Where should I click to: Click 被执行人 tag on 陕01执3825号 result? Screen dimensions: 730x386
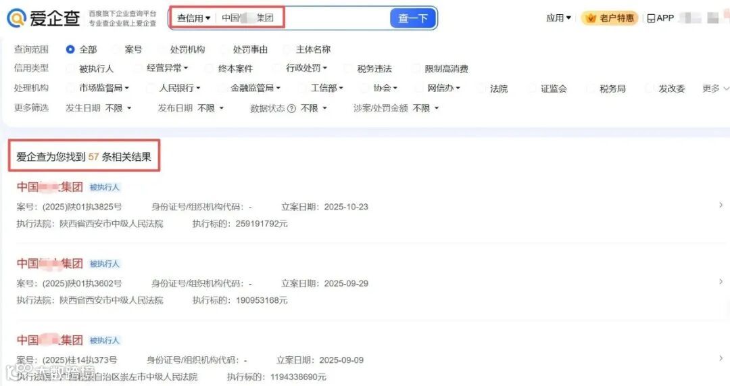pos(105,187)
